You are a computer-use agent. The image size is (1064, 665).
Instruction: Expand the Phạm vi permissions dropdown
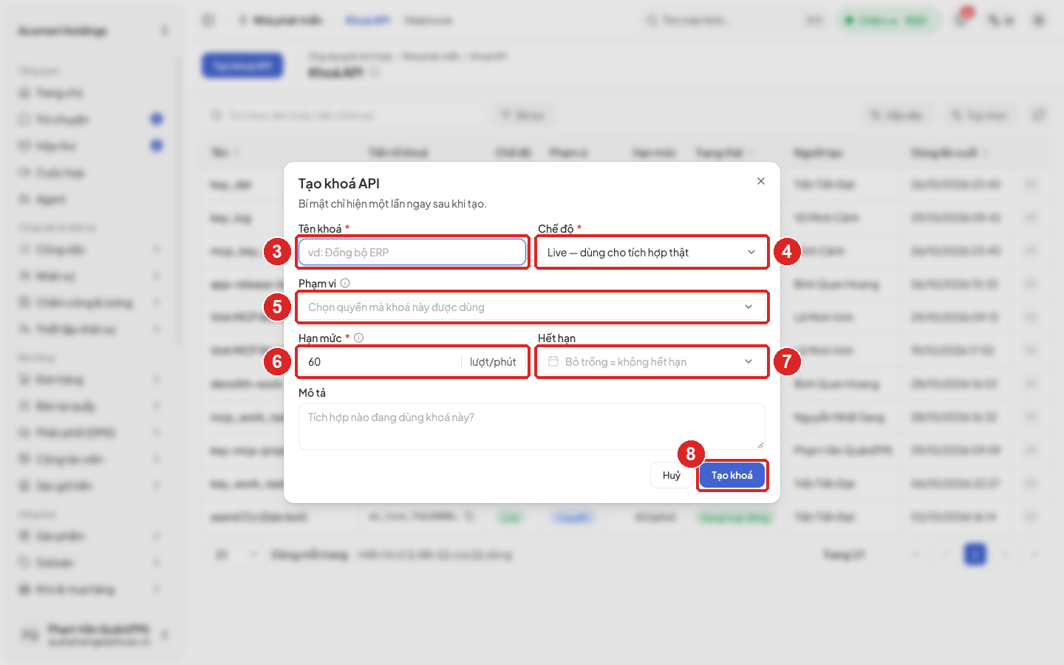coord(532,307)
